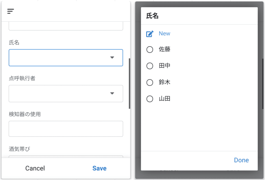
Task: Click the Cancel button
Action: (35, 168)
